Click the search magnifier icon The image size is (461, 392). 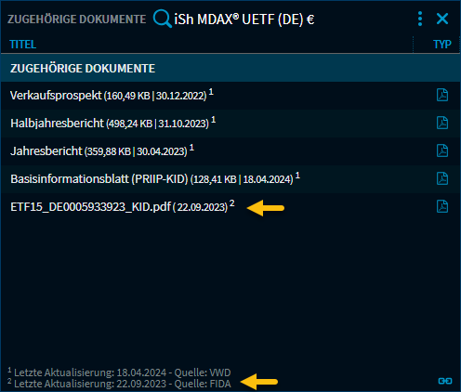(x=162, y=19)
